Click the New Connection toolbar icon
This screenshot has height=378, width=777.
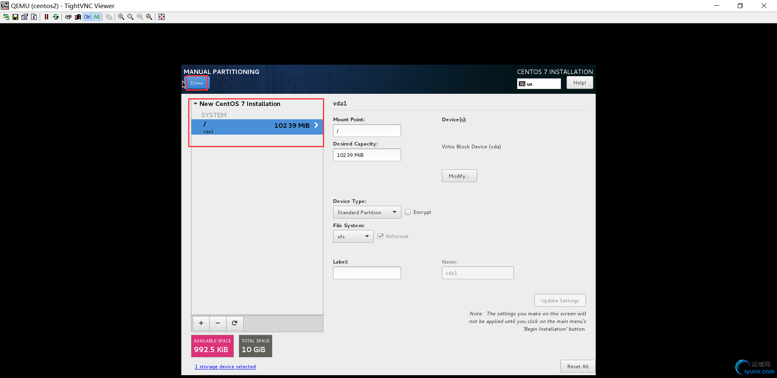coord(6,17)
